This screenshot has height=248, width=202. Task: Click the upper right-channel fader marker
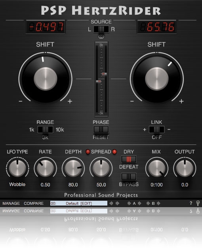click(104, 74)
